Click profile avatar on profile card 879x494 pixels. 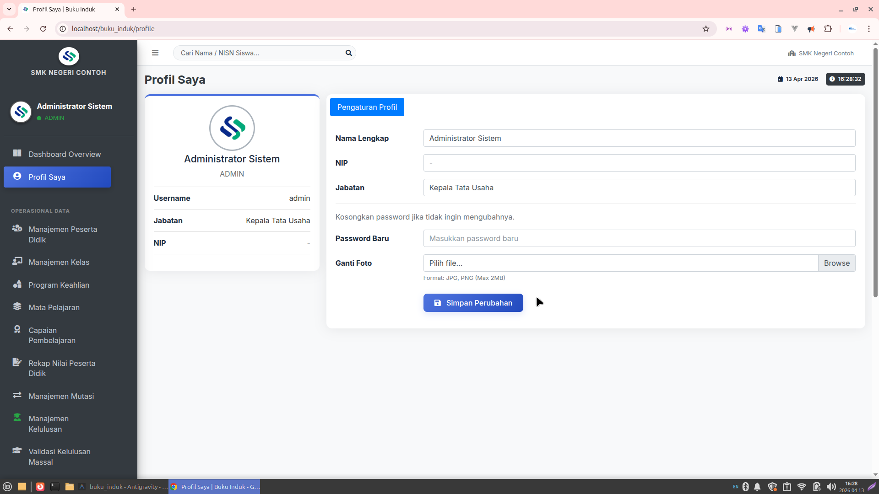(x=232, y=128)
